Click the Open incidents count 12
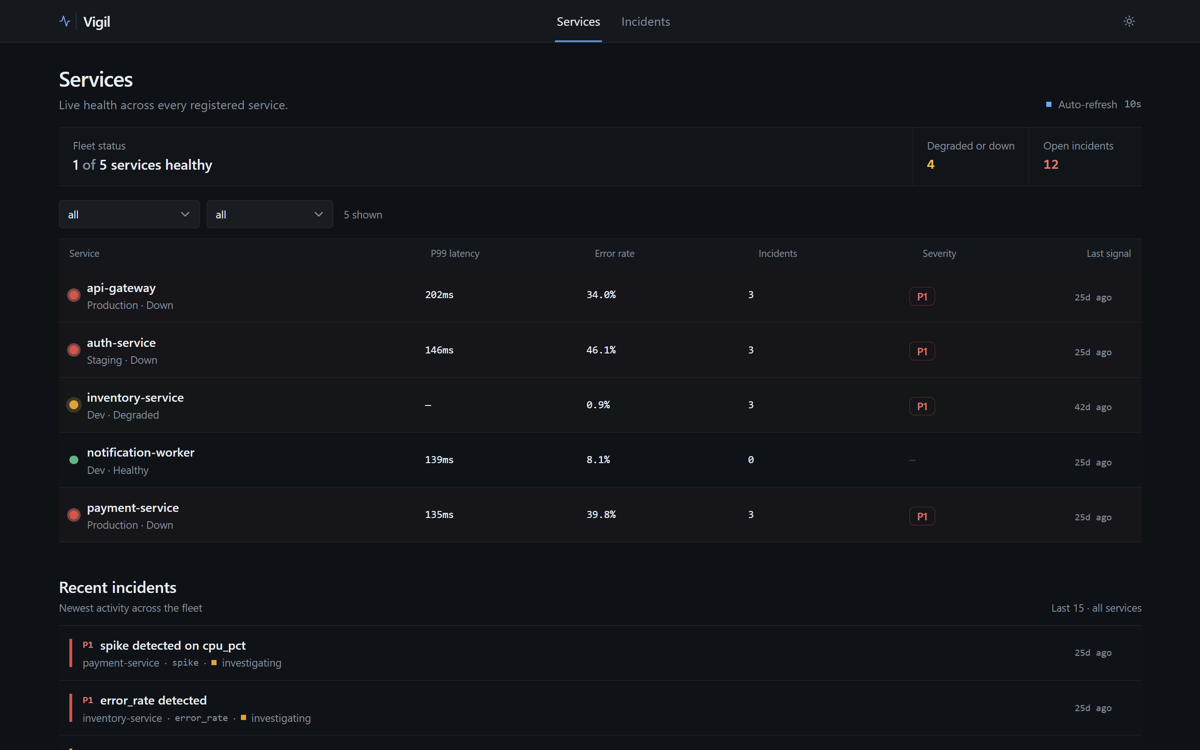The height and width of the screenshot is (750, 1200). click(1051, 164)
